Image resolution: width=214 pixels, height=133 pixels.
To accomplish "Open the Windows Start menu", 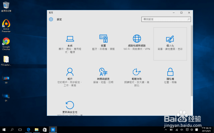I will click(x=4, y=130).
